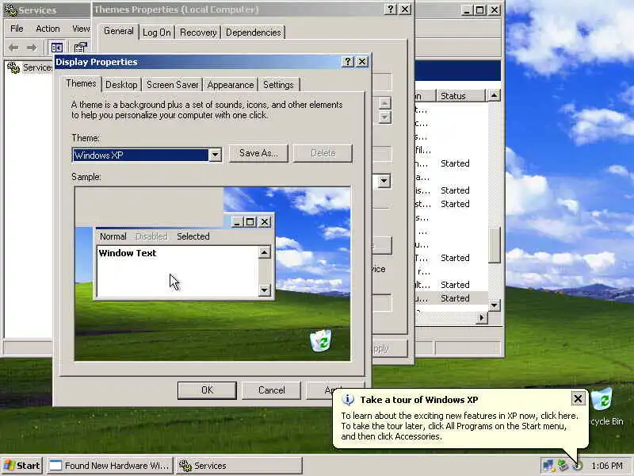Click the gear icon in the Services title bar
This screenshot has width=634, height=476.
(10, 10)
